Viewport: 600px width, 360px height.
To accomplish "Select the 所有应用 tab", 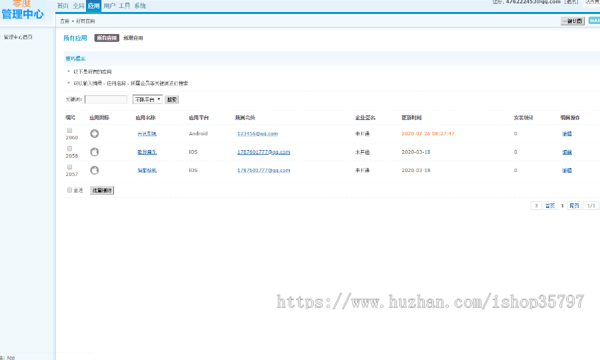I will pyautogui.click(x=107, y=38).
